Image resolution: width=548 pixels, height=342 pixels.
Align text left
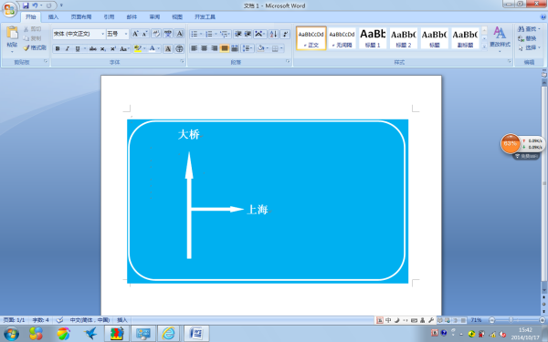coord(194,48)
